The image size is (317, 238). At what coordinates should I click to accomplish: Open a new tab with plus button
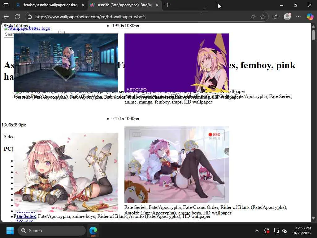pos(167,5)
